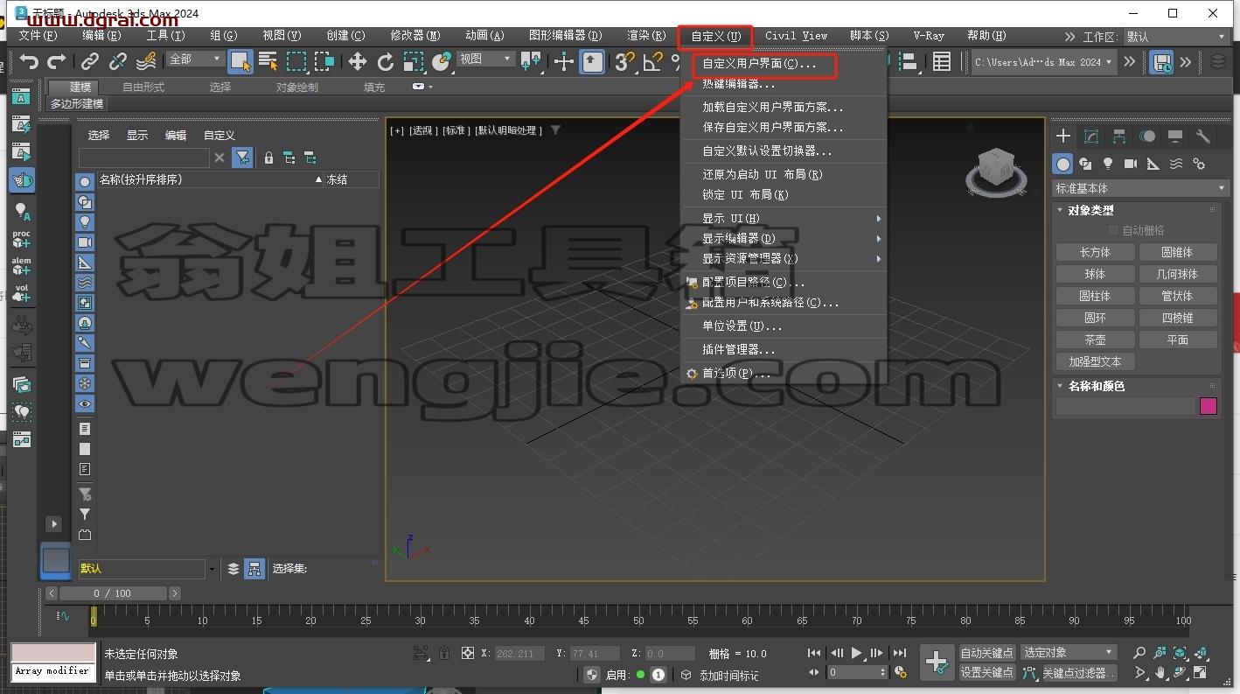
Task: Click the Undo arrow in main toolbar
Action: [29, 61]
